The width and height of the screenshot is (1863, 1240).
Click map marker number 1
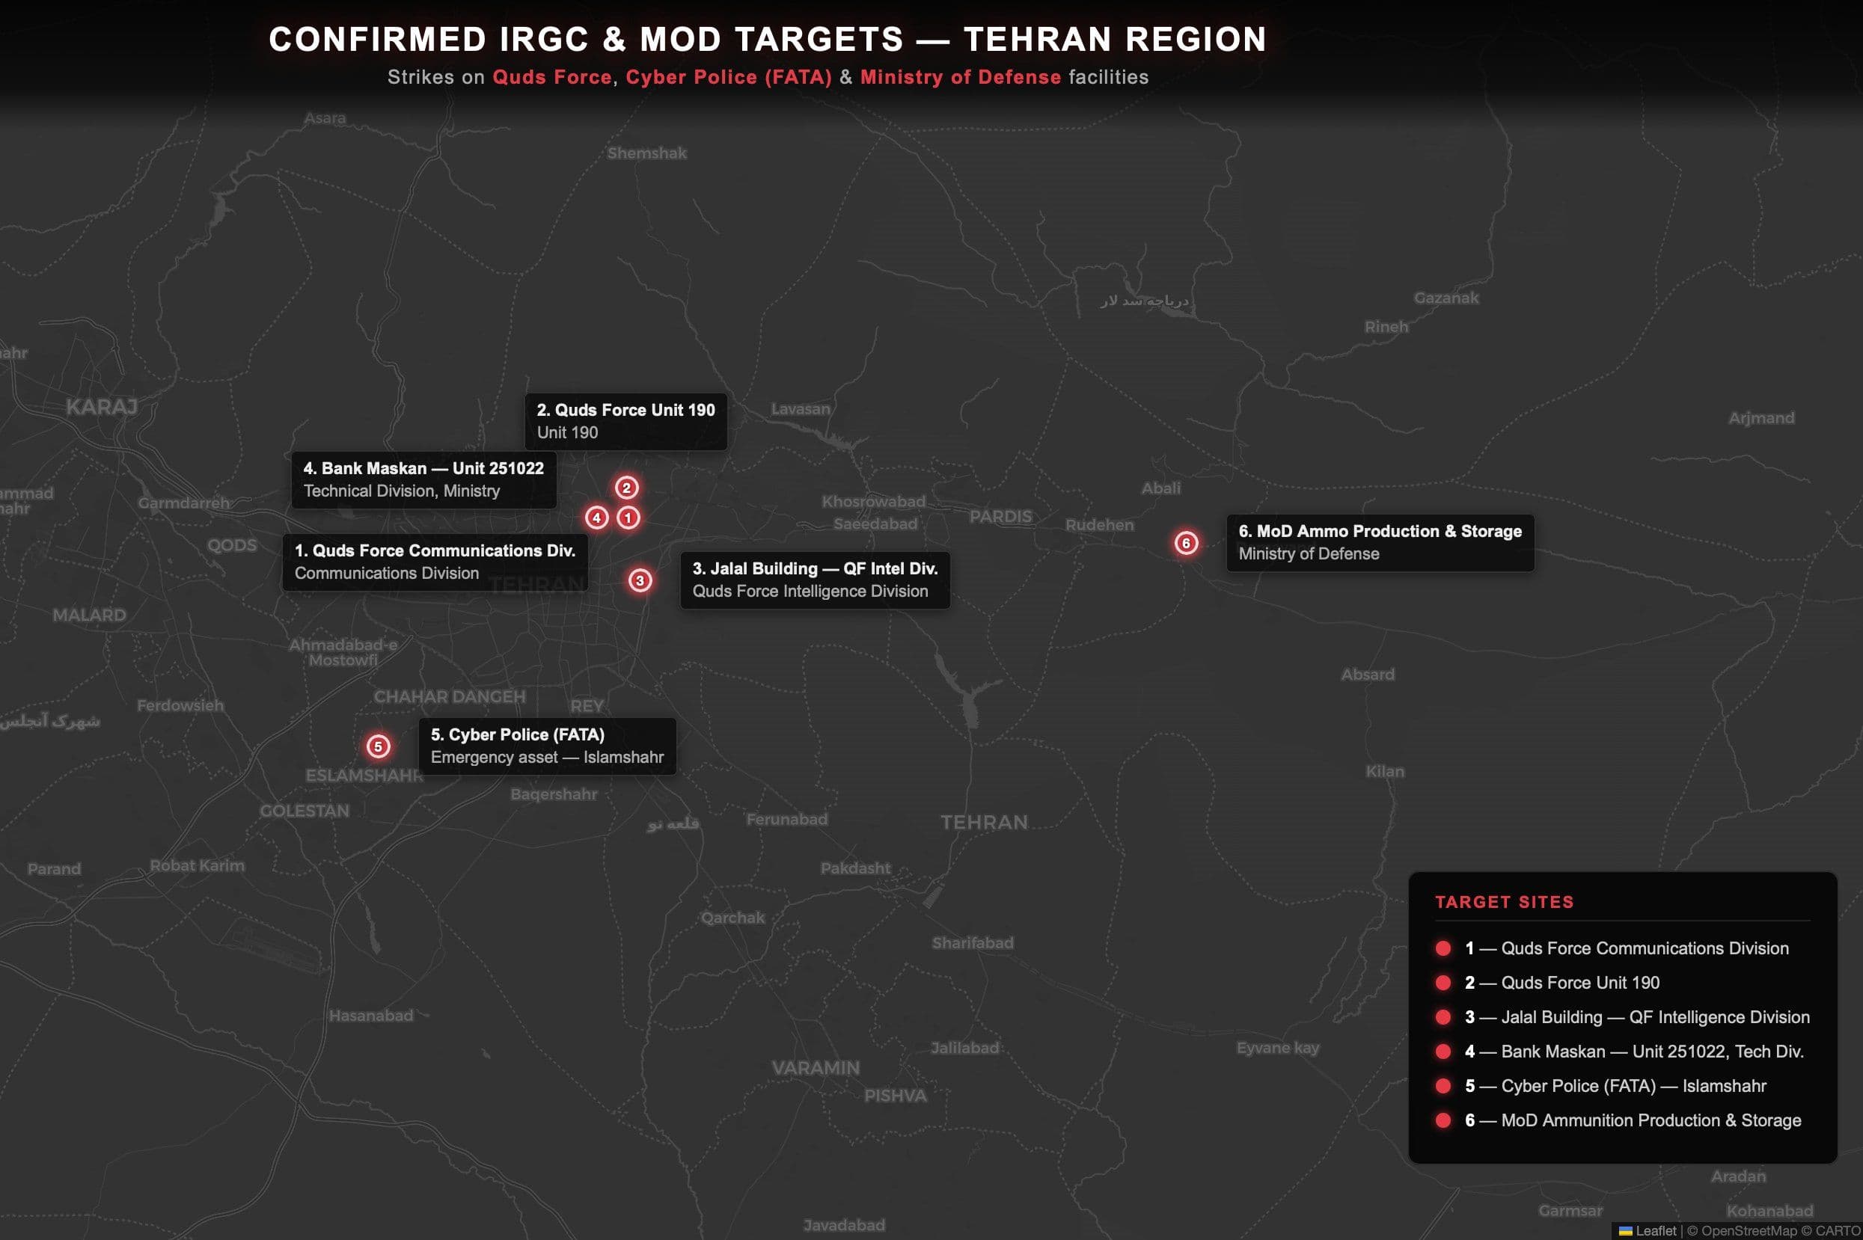click(628, 518)
